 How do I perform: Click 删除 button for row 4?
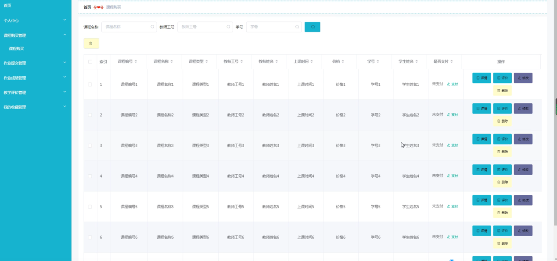pos(502,182)
